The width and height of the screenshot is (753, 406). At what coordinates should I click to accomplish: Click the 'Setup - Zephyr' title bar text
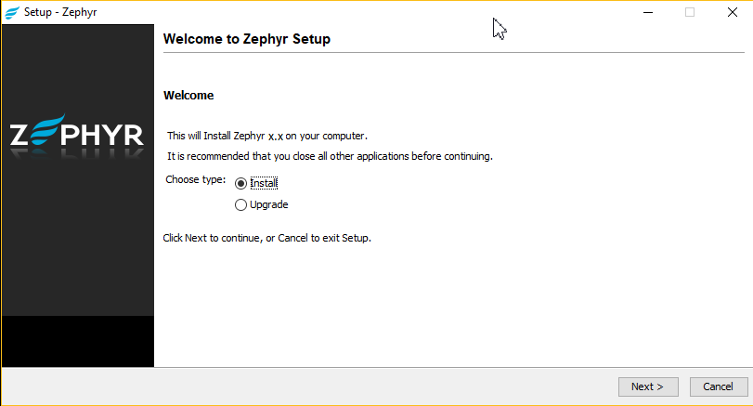coord(60,12)
